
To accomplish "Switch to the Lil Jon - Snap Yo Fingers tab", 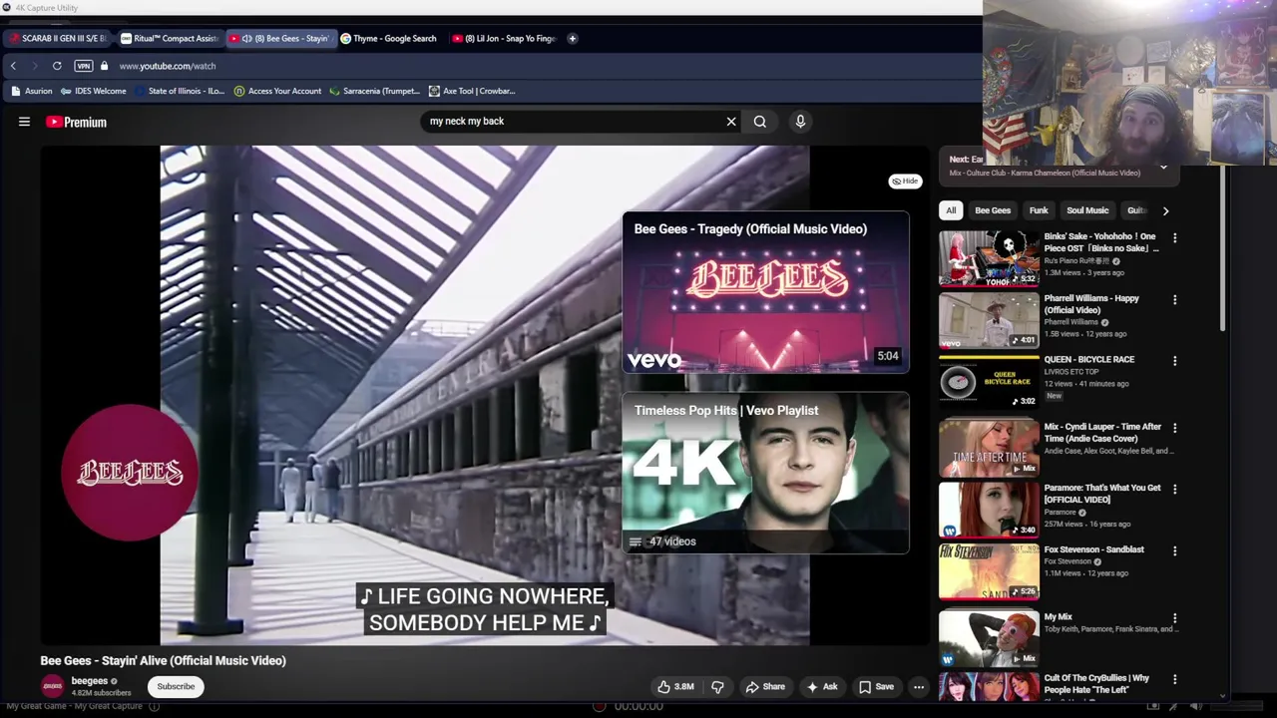I will (504, 39).
